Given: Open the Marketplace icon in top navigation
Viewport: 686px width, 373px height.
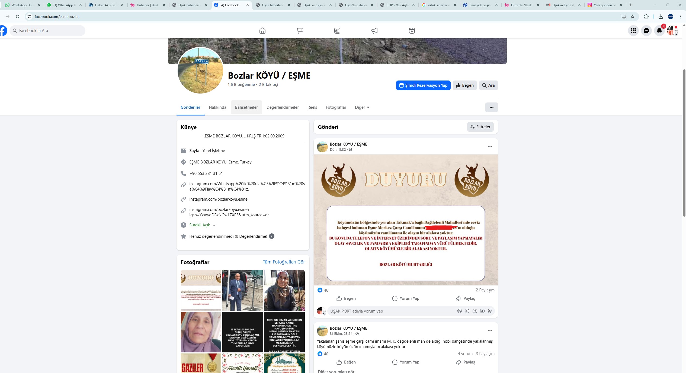Looking at the screenshot, I should coord(337,31).
